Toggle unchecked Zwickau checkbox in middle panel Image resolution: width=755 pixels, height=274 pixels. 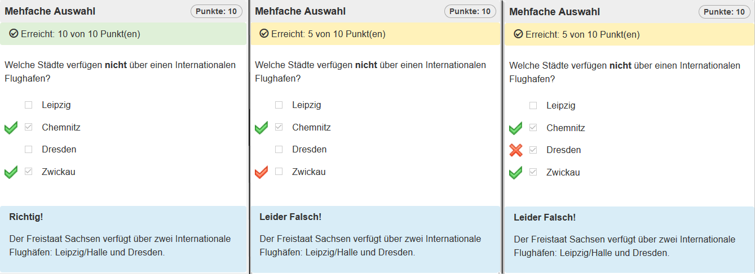coord(279,172)
